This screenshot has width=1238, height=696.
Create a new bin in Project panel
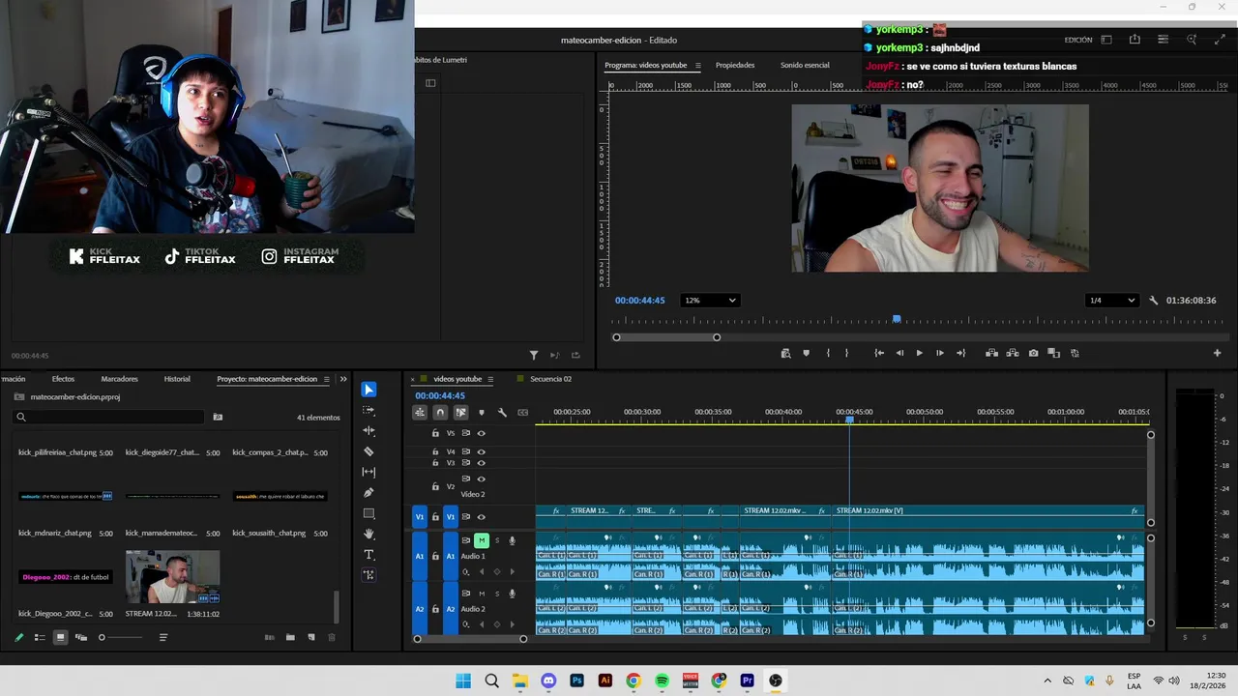point(290,637)
